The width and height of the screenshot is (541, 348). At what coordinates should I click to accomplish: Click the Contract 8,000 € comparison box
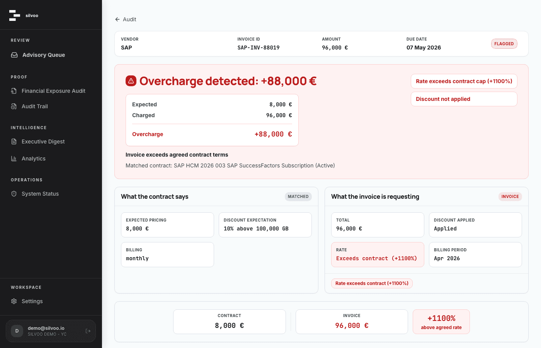click(x=230, y=322)
